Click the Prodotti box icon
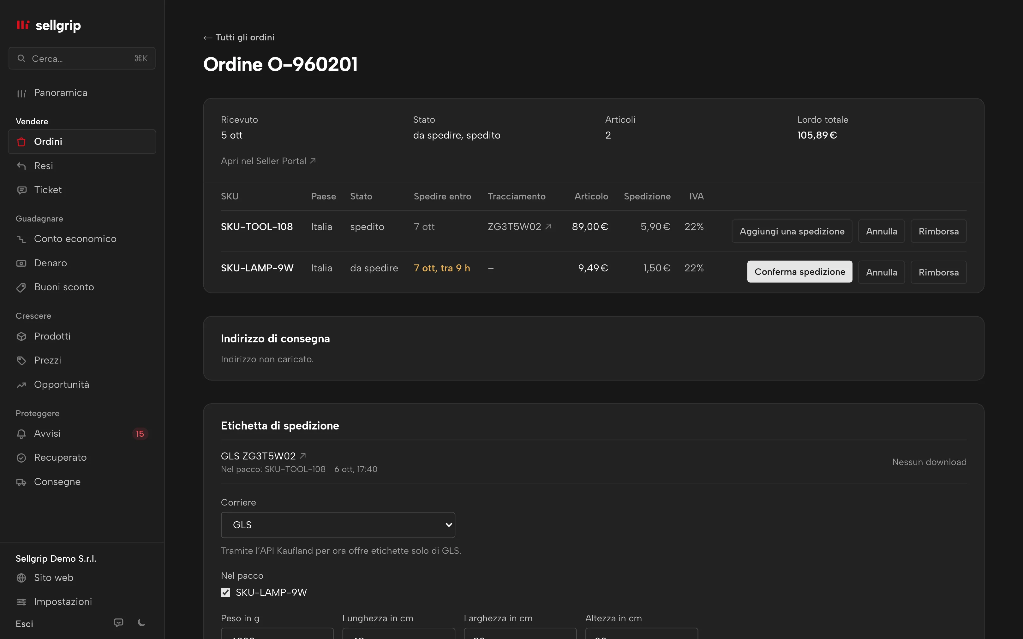1023x639 pixels. [x=21, y=336]
